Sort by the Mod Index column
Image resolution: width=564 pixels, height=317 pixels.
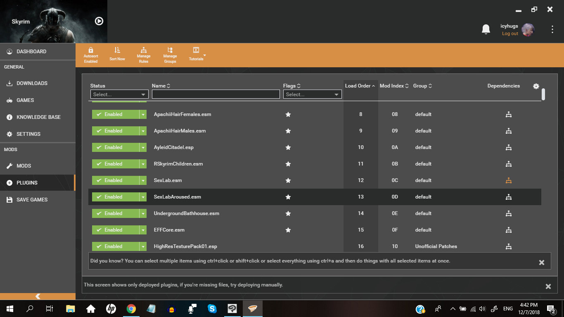tap(394, 86)
